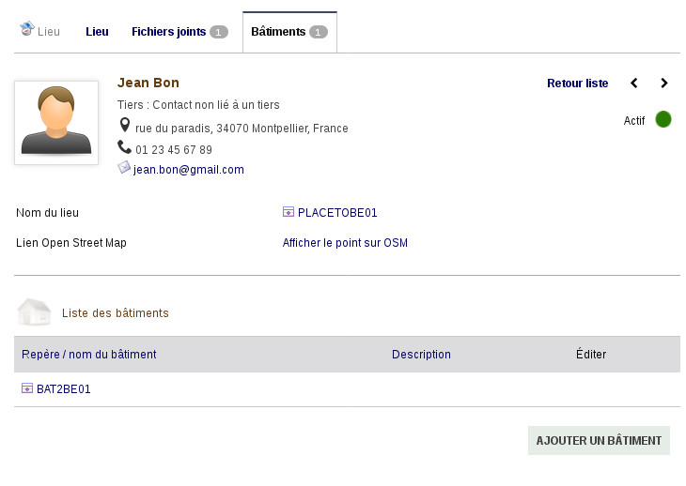
Task: Click Jean Bon's profile photo
Action: point(56,122)
